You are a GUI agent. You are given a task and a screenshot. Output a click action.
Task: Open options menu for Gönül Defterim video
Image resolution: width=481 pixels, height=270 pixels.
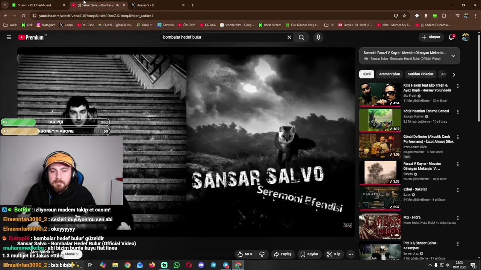[x=458, y=137]
